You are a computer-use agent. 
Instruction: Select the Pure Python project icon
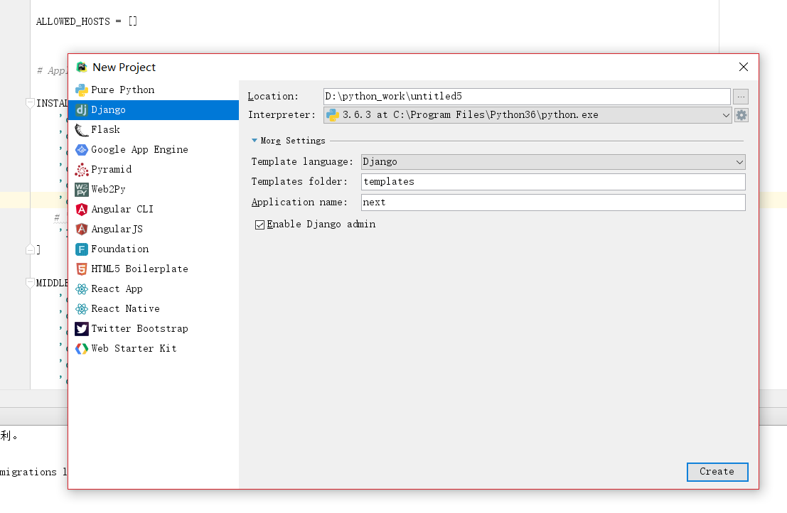click(81, 90)
